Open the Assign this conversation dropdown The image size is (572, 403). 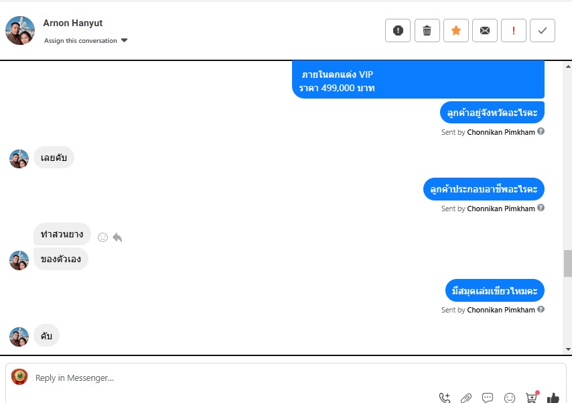pos(86,40)
